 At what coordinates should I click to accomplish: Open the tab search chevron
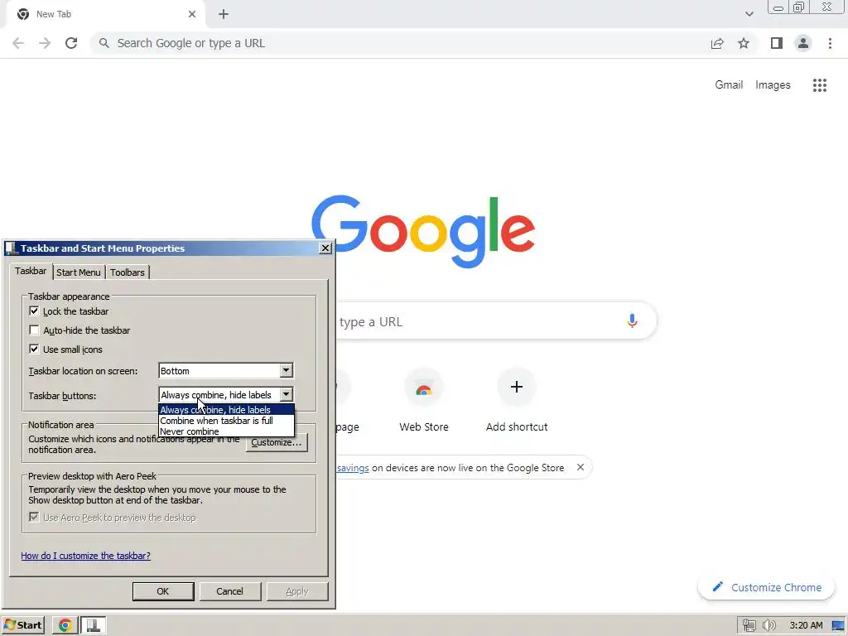749,14
